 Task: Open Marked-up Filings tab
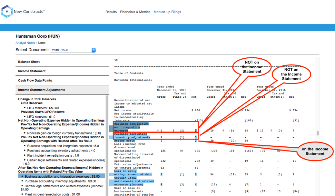167,12
